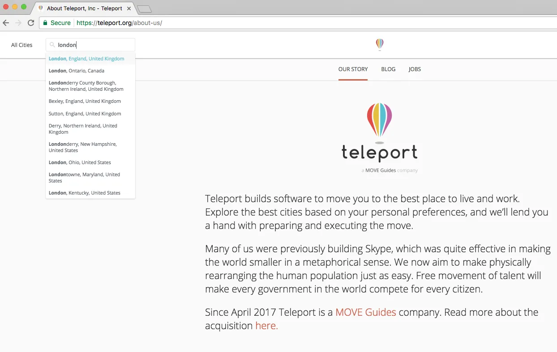Select London, Ohio, United States suggestion
Screen dimensions: 557x352
coord(90,162)
